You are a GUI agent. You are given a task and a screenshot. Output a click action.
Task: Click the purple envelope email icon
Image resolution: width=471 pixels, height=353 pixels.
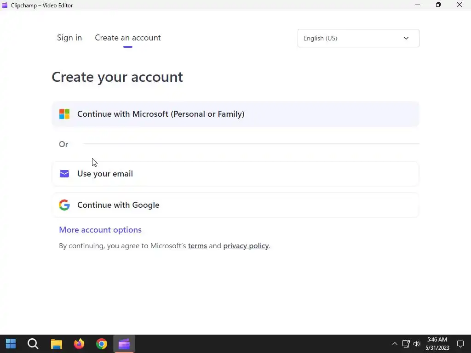pyautogui.click(x=64, y=174)
